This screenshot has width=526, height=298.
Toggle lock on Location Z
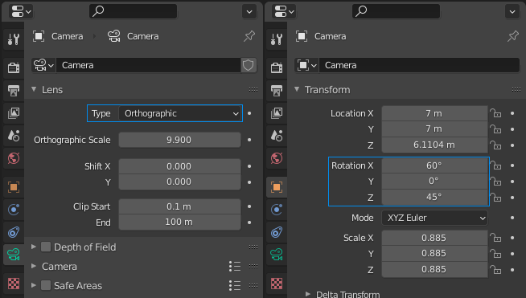(x=495, y=145)
